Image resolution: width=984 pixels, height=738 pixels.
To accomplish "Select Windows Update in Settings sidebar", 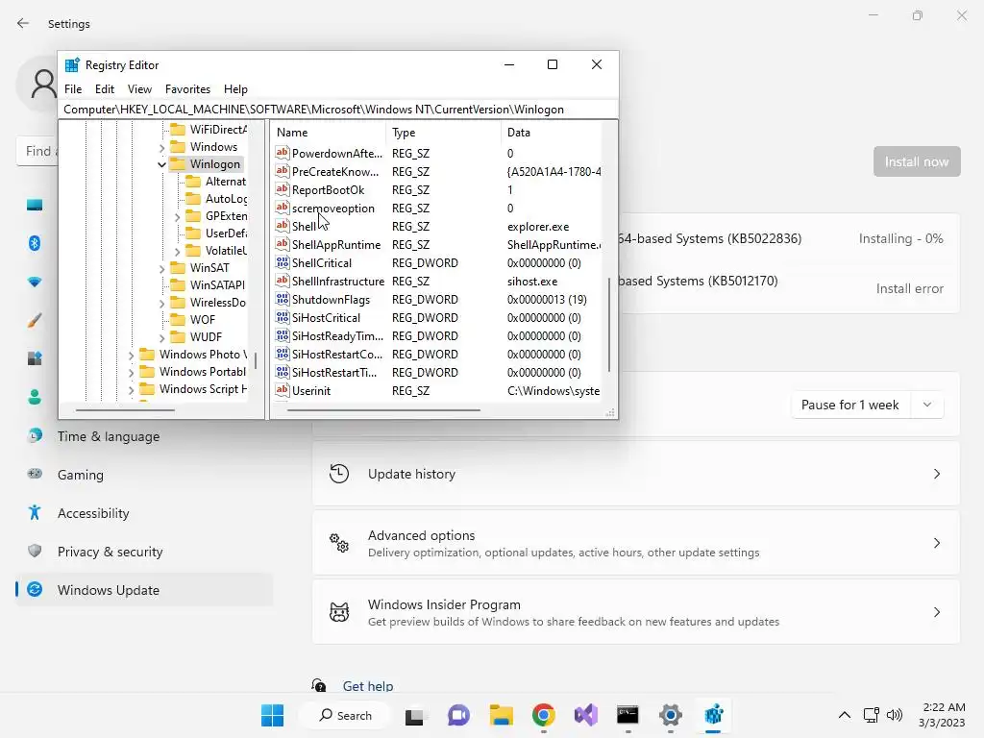I will coord(144,590).
